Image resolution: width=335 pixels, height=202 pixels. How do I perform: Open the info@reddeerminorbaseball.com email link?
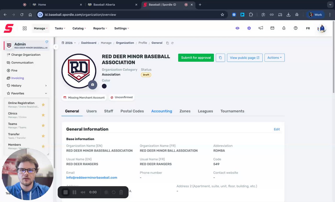(x=92, y=177)
